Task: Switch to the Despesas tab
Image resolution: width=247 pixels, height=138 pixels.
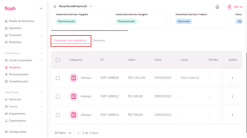Action: [x=99, y=40]
